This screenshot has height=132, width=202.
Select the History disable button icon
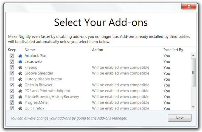click(x=20, y=79)
